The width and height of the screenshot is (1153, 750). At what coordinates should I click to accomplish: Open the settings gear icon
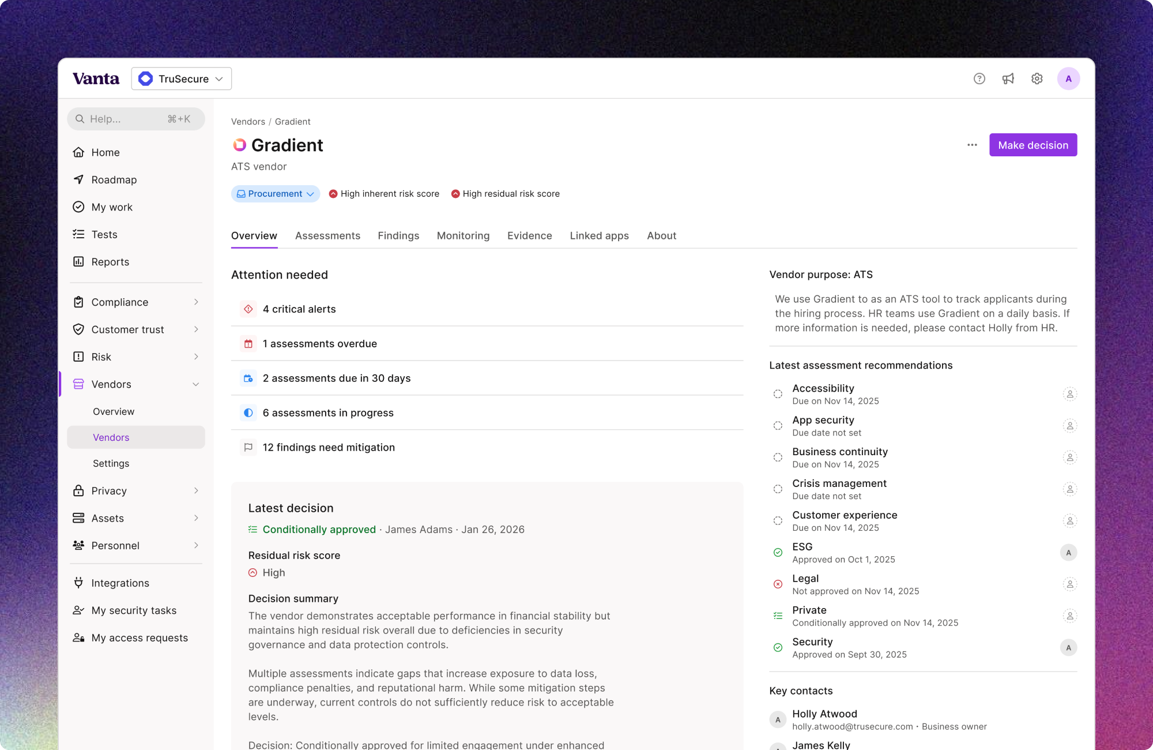click(1037, 79)
